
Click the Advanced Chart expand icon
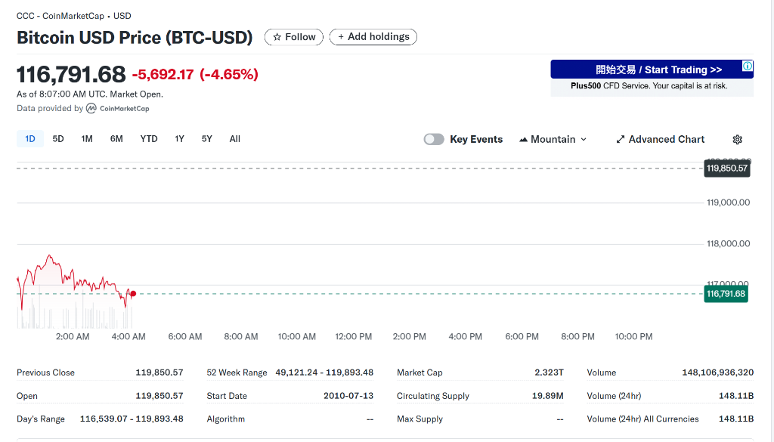(621, 140)
